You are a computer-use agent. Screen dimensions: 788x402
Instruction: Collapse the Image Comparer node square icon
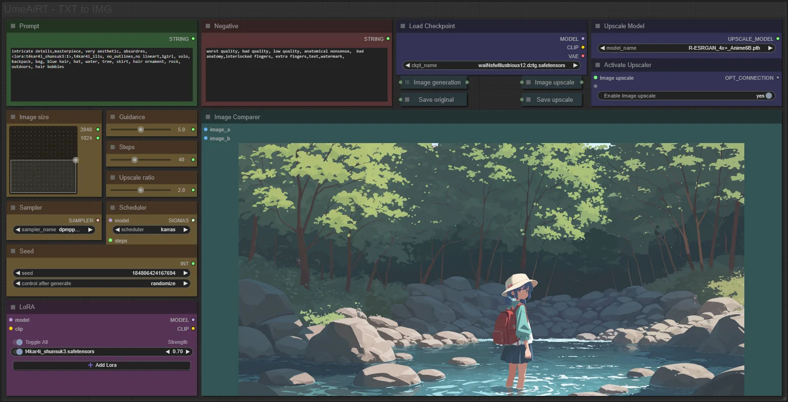click(208, 117)
